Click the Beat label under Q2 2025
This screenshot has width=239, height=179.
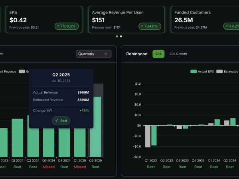pyautogui.click(x=95, y=167)
